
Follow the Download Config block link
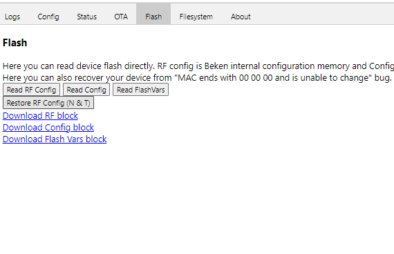tap(48, 128)
